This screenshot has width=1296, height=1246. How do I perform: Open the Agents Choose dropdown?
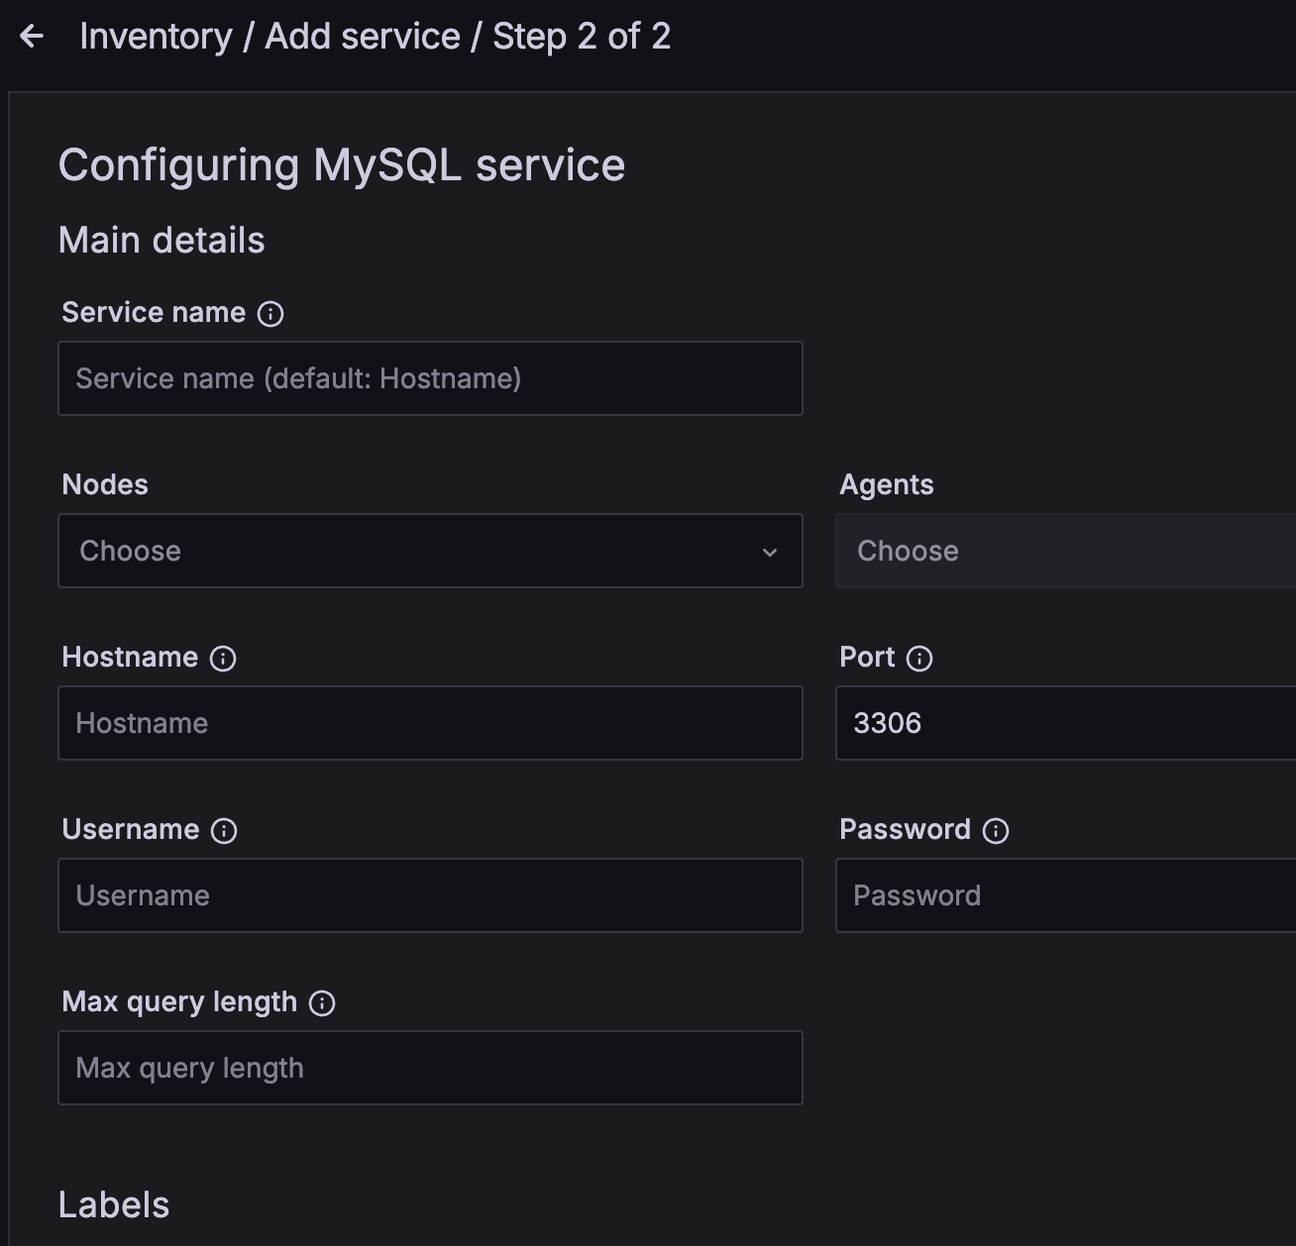point(1065,551)
